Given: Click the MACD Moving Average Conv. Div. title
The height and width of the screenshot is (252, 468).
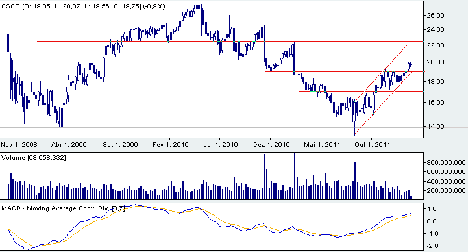Looking at the screenshot, I should (x=63, y=208).
